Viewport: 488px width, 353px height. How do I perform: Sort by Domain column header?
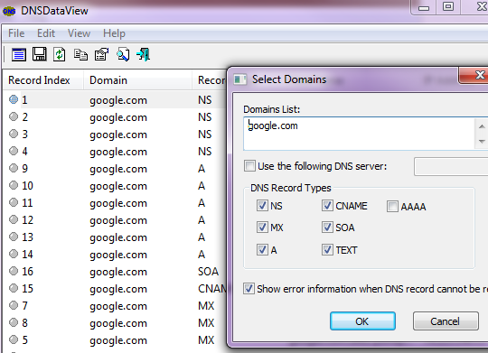pyautogui.click(x=137, y=80)
